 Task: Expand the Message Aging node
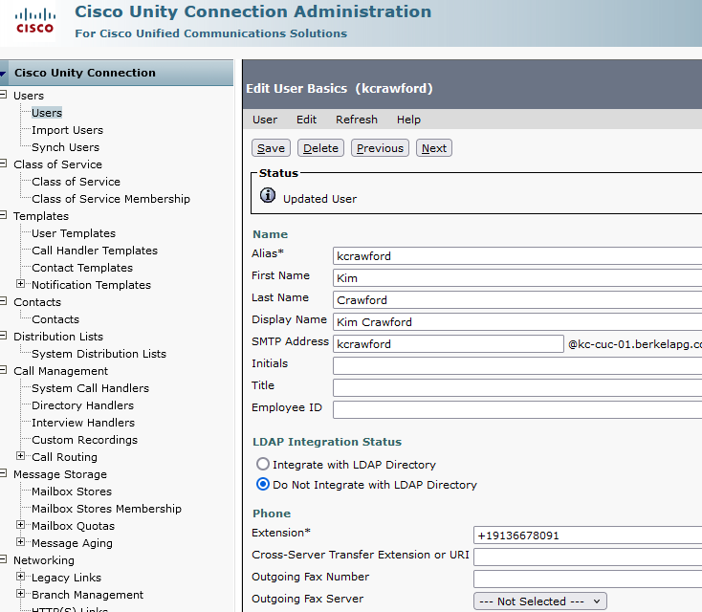21,541
